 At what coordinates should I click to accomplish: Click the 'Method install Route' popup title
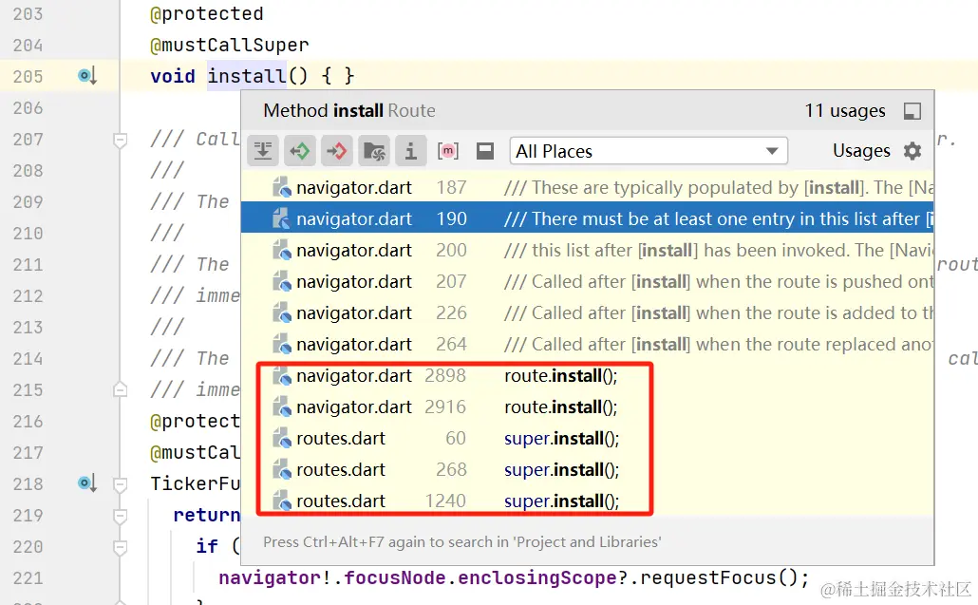pyautogui.click(x=349, y=111)
